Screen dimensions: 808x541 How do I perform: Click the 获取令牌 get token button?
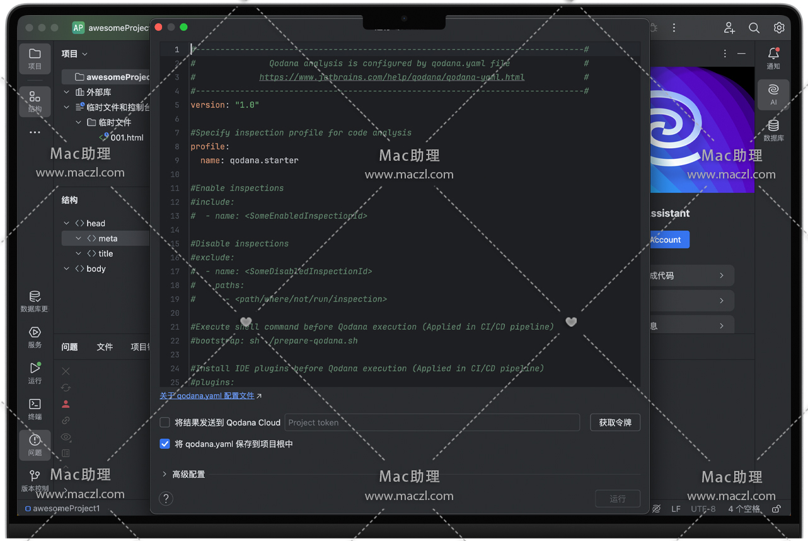pyautogui.click(x=615, y=422)
